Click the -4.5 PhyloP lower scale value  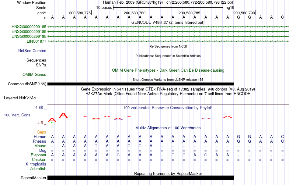click(x=40, y=123)
